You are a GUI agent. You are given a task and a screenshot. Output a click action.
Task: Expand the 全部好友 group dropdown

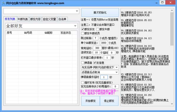[x=41, y=26]
